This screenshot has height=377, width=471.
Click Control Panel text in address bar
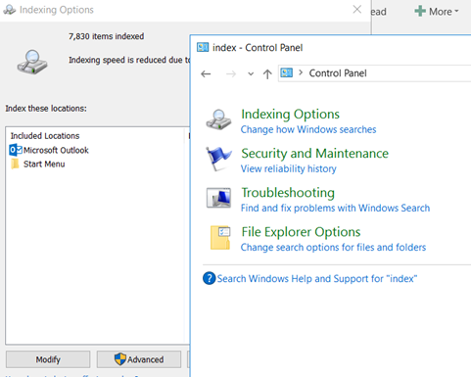pyautogui.click(x=338, y=73)
